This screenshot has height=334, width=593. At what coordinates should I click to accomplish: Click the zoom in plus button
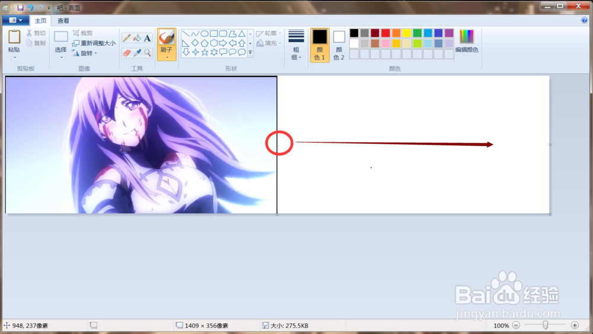point(575,325)
